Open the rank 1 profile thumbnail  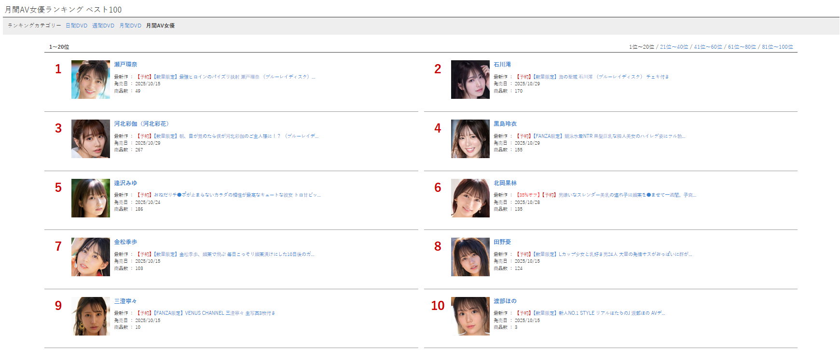pyautogui.click(x=91, y=80)
